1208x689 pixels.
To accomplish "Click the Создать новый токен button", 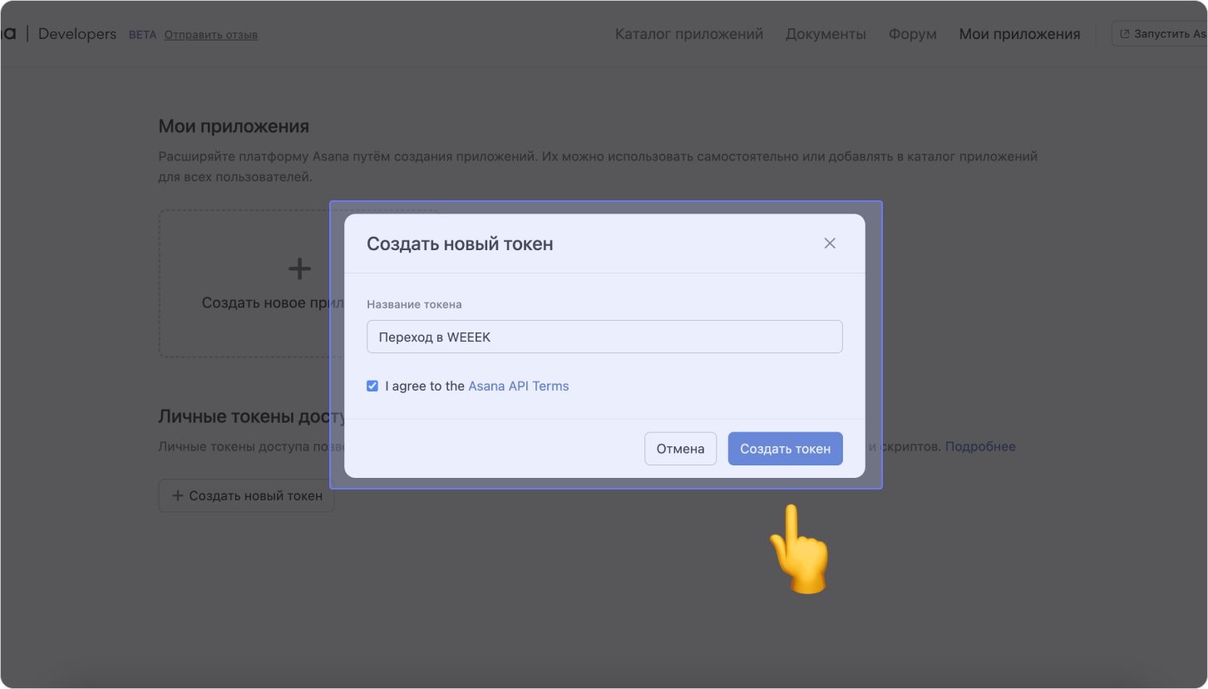I will point(246,496).
